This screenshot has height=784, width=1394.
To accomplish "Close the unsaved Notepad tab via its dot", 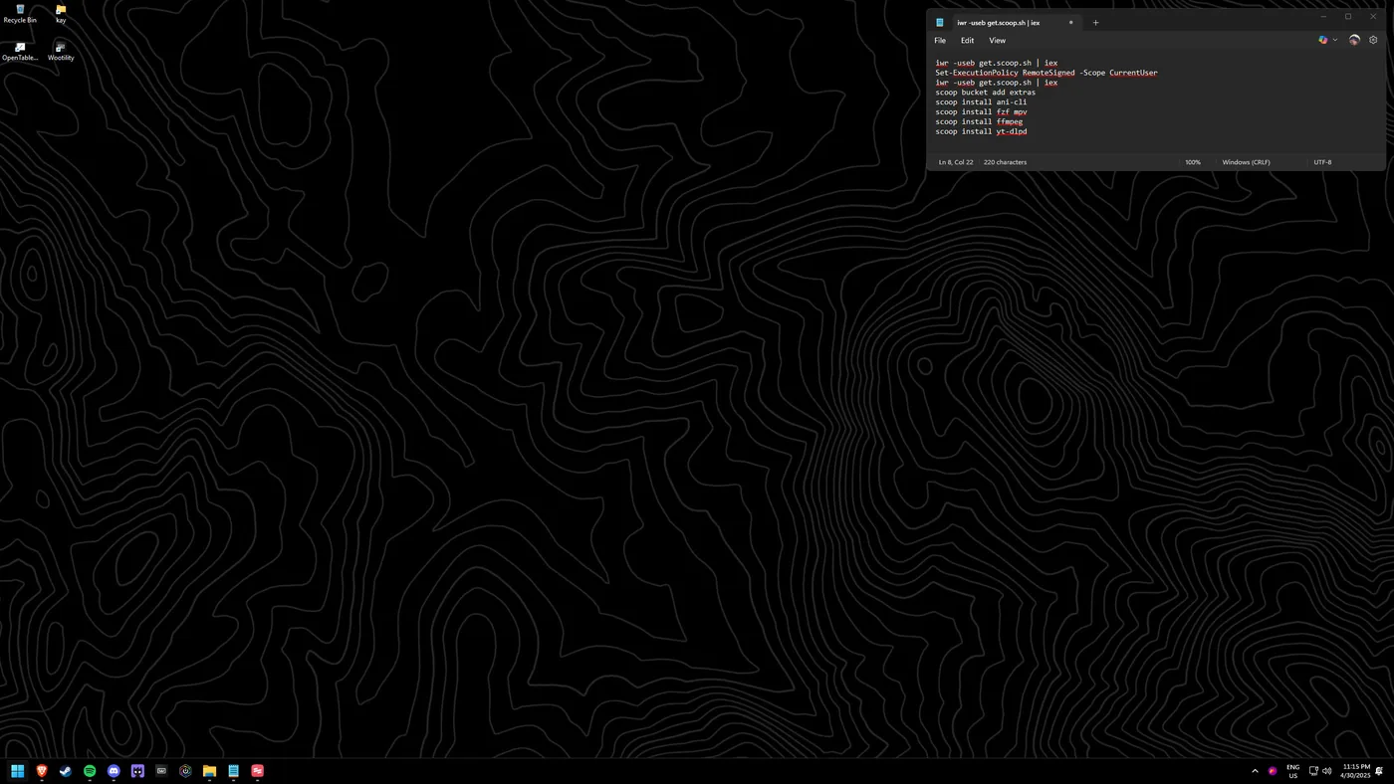I will pyautogui.click(x=1071, y=22).
